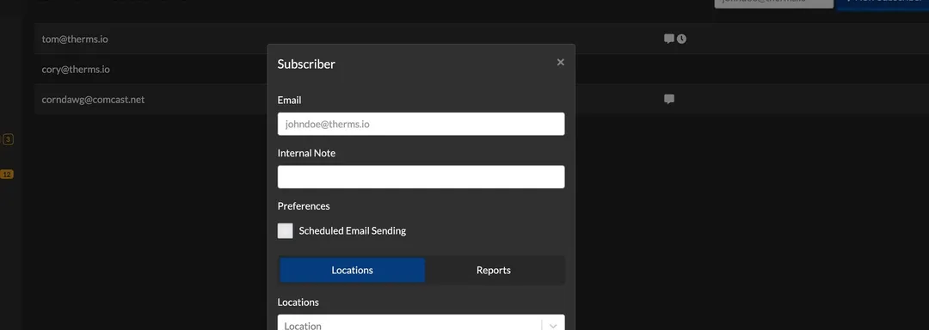Click the chat bubble icon in corndawg@comcast.net row
The height and width of the screenshot is (330, 929).
tap(669, 100)
